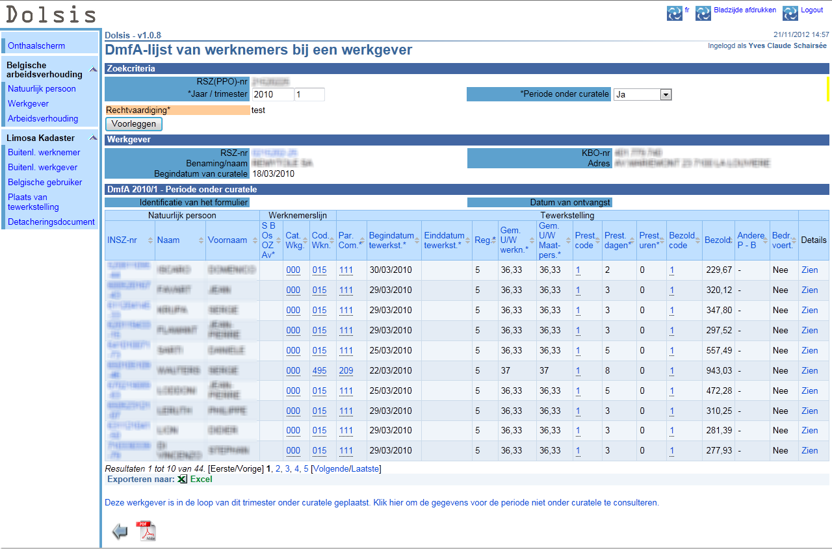Click Par. Com. 111 in 472,28 row

(346, 391)
